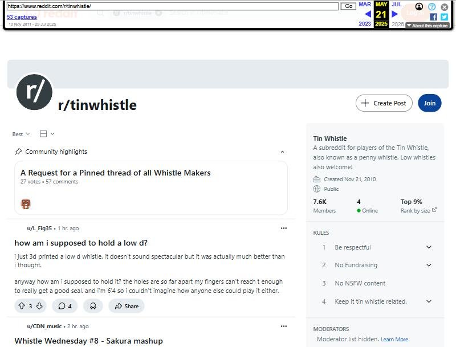Open the 53 captures link
Viewport: 456px width, 347px height.
(22, 17)
